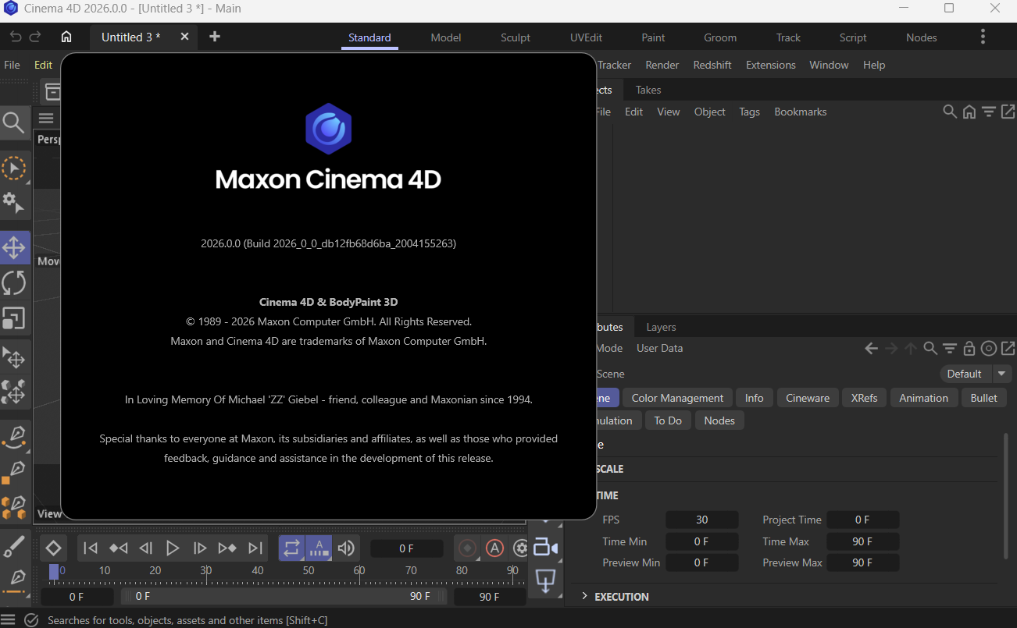Select the Scale tool
Screen dimensions: 1017x628
tap(14, 318)
